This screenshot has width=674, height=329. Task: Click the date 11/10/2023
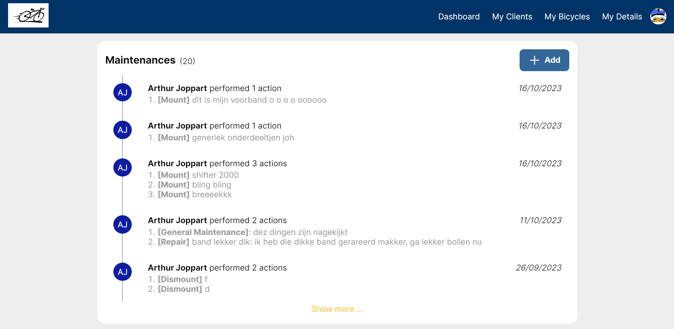tap(541, 220)
